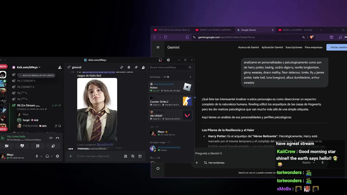Open kick.com/6Meyz server dropdown menu
The image size is (347, 195).
(28, 67)
